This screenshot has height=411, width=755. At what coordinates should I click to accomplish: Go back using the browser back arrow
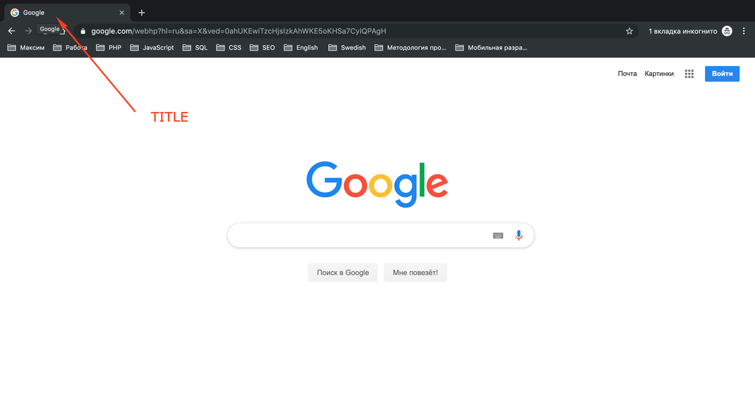[12, 31]
